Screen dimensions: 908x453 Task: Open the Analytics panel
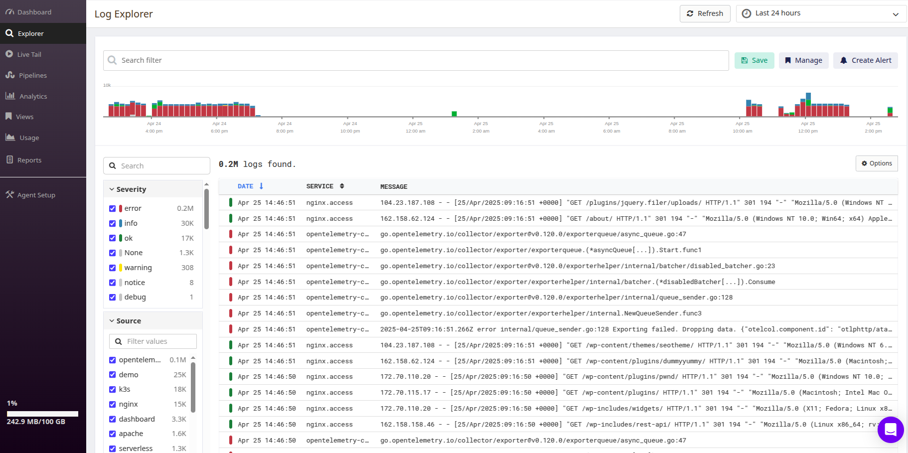pos(33,96)
